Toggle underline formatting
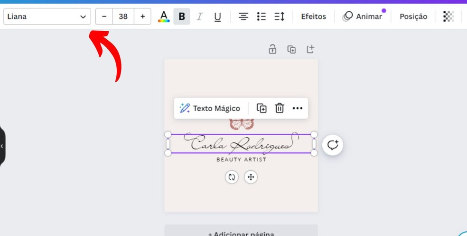Screen dimensions: 467x236 [218, 17]
